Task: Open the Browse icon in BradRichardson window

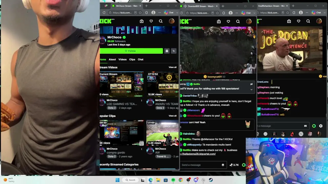Action: tap(289, 21)
